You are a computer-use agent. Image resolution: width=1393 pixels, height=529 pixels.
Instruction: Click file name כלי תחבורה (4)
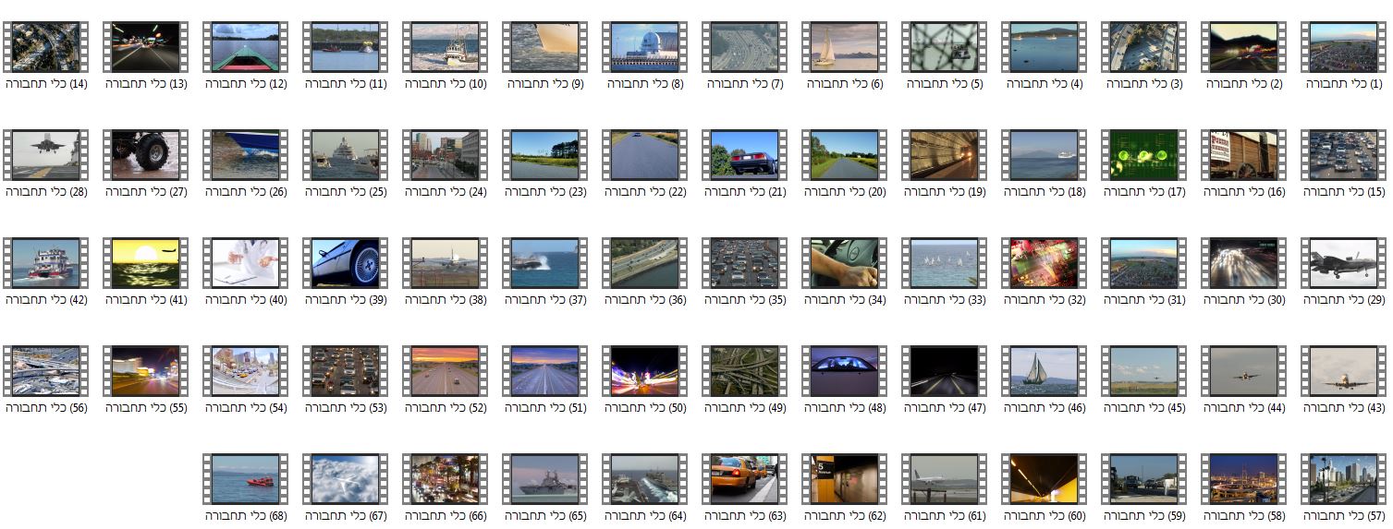[x=1045, y=84]
